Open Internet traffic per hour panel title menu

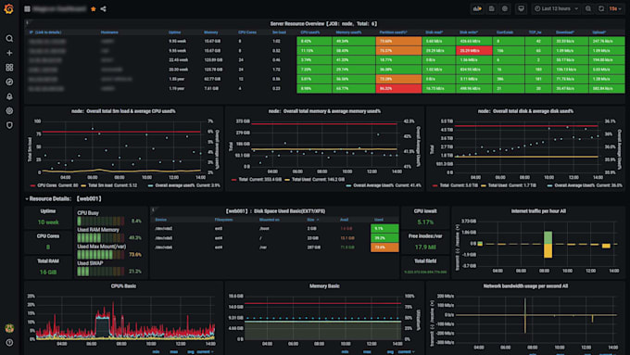point(538,211)
